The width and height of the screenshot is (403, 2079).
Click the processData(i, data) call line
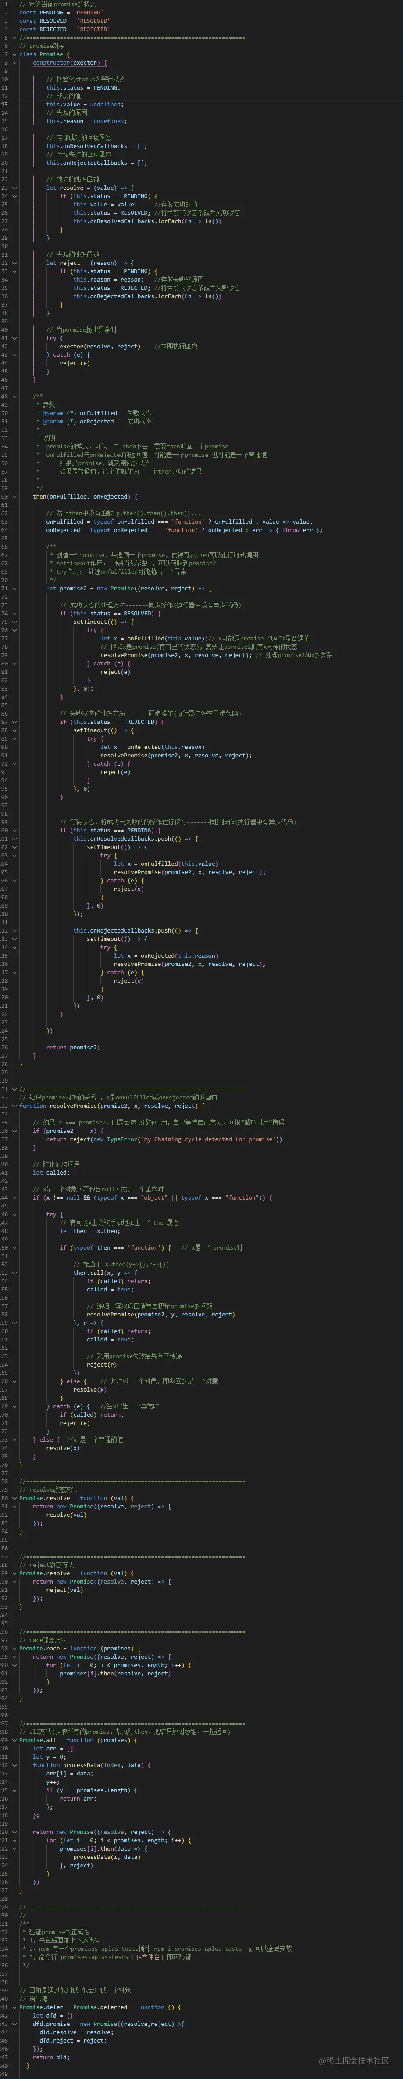pyautogui.click(x=107, y=1857)
